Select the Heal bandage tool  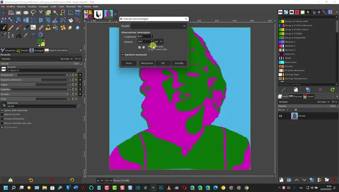click(x=63, y=28)
